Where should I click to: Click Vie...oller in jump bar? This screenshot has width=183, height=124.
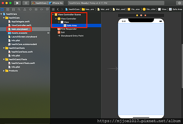(x=149, y=9)
